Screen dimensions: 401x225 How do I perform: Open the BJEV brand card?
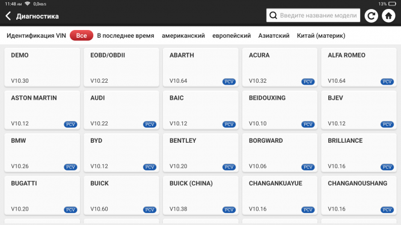point(359,110)
